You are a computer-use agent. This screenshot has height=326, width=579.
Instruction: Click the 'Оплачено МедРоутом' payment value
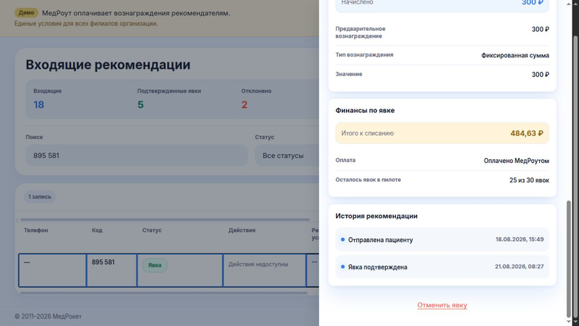516,161
